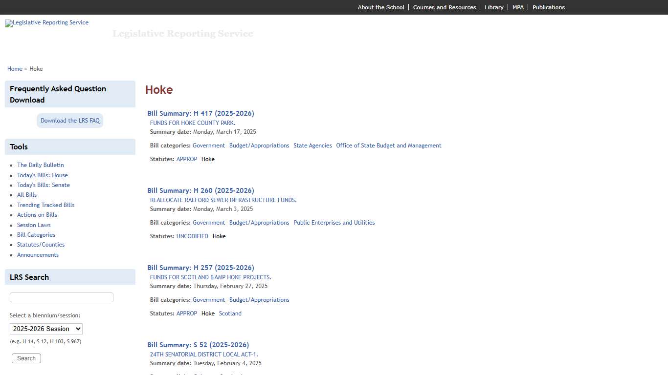View Today's Bills: Senate
The height and width of the screenshot is (375, 668).
(x=43, y=185)
